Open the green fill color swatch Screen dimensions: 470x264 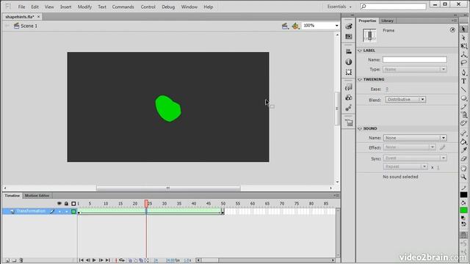[463, 210]
